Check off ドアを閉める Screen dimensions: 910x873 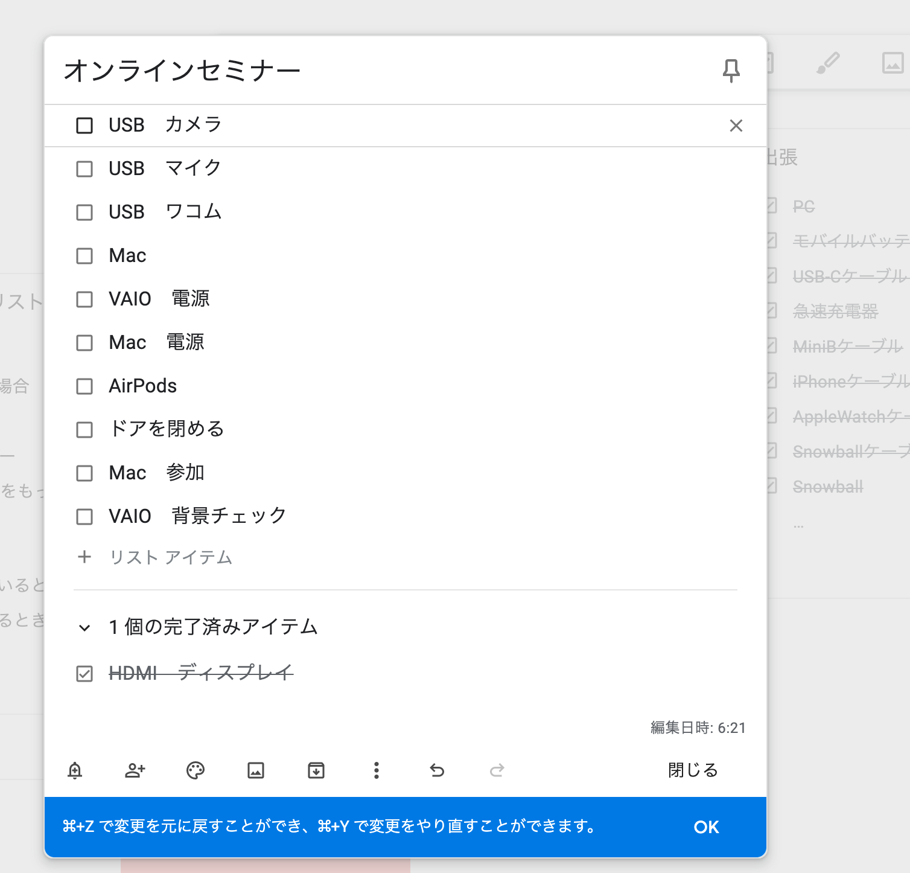pos(84,430)
